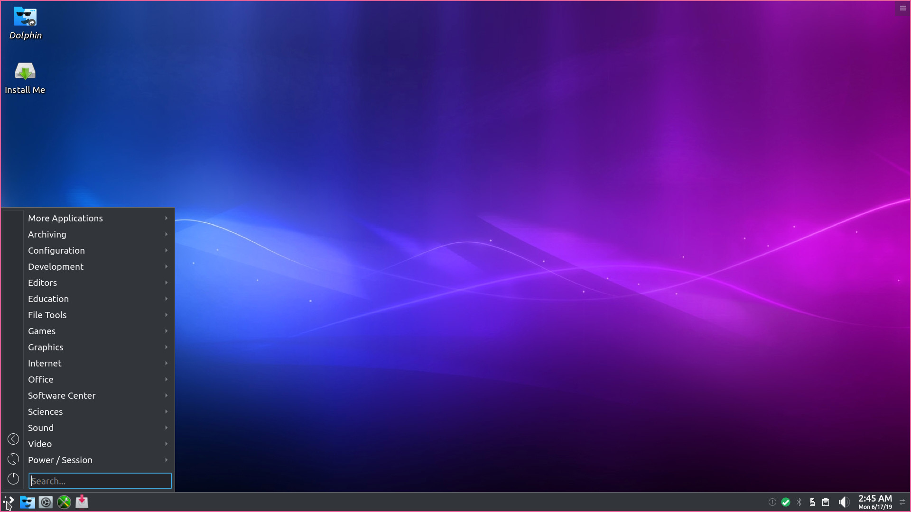This screenshot has height=512, width=911.
Task: Click inside the Search field of the menu
Action: coord(100,481)
